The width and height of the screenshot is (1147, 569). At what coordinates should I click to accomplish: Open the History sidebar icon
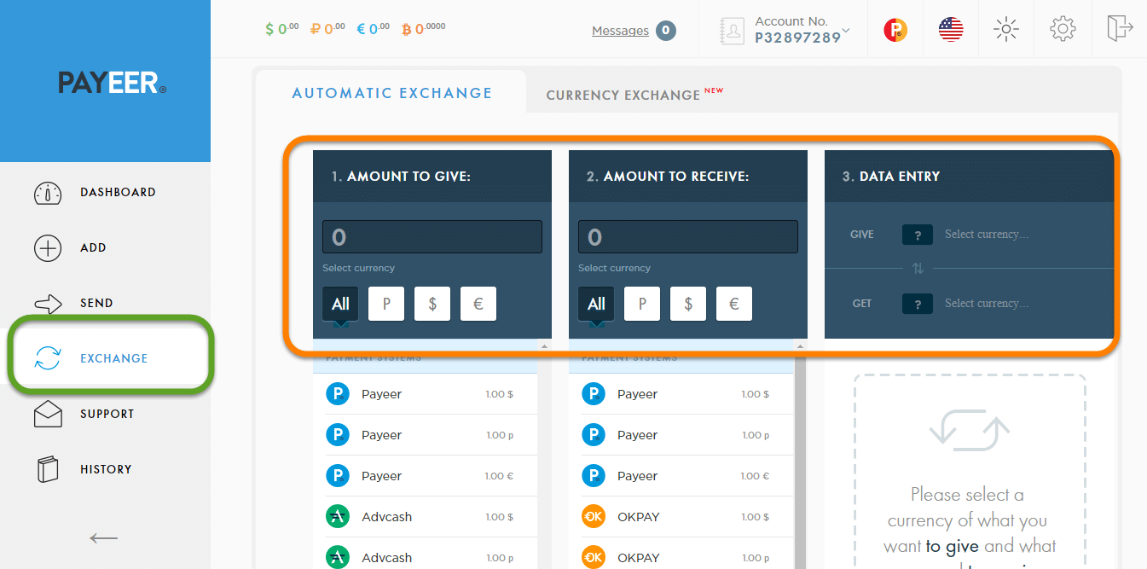48,468
